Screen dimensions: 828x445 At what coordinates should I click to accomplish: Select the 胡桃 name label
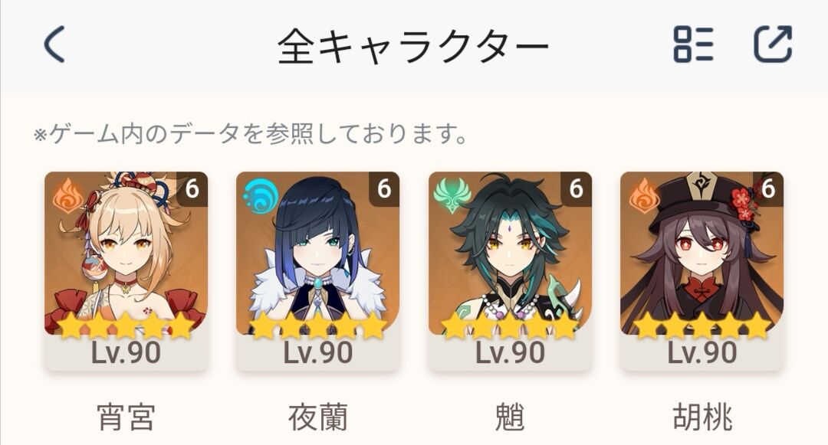click(702, 417)
